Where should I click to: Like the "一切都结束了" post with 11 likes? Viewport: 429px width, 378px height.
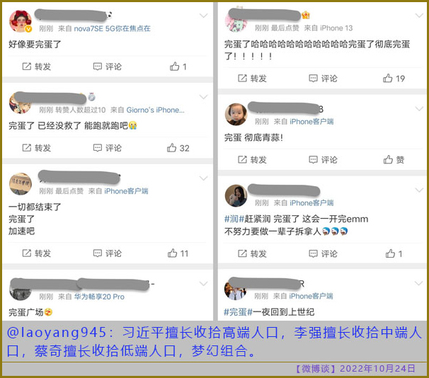178,253
